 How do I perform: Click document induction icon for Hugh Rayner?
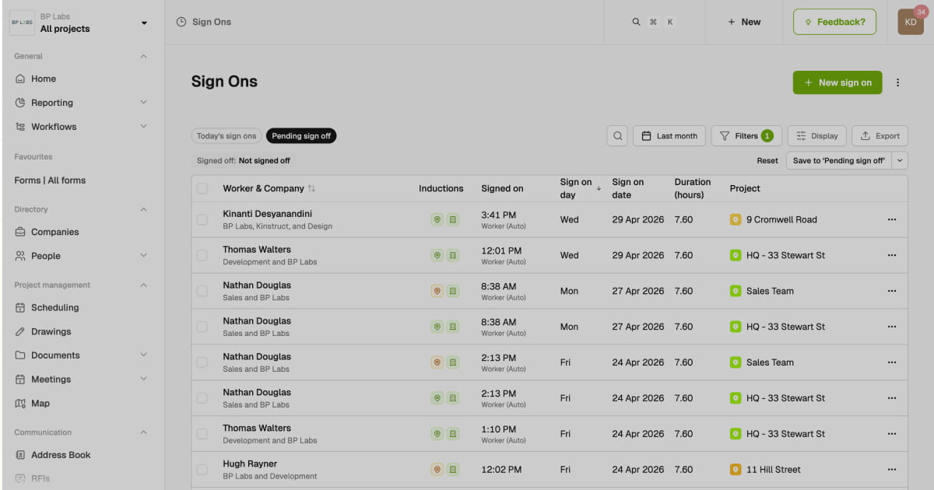pyautogui.click(x=453, y=470)
